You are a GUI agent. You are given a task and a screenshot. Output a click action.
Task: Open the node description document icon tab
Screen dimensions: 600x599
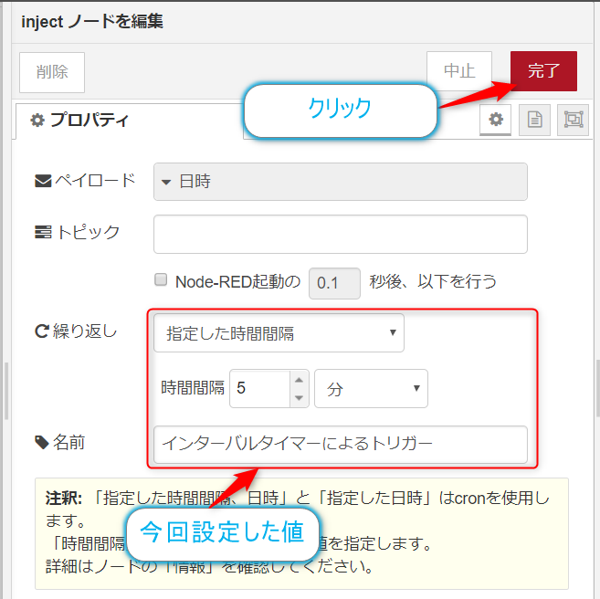click(534, 120)
